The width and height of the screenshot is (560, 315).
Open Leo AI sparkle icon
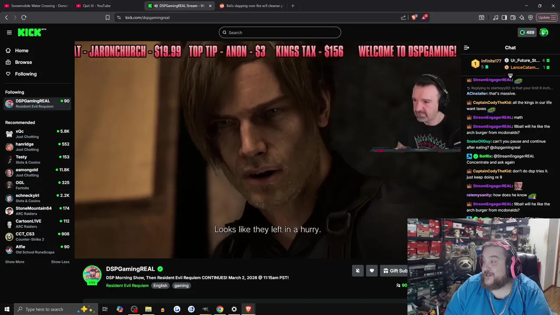coord(521,17)
